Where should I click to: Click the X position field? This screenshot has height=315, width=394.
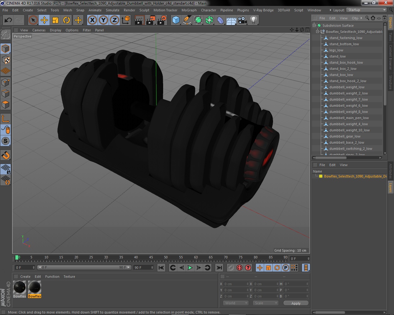click(x=235, y=284)
